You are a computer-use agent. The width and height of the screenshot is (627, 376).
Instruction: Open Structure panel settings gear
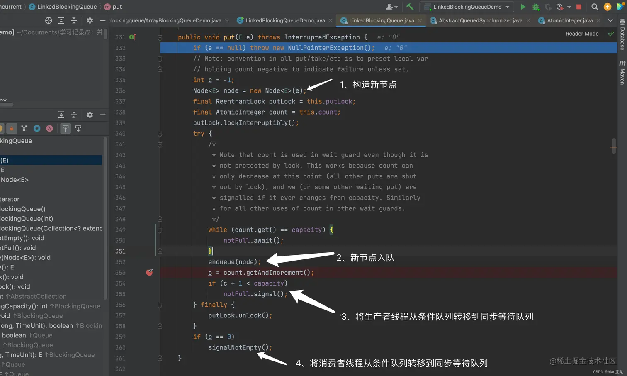(90, 115)
